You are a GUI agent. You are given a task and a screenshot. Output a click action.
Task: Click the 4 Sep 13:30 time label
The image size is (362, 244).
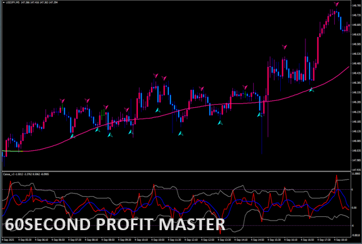tap(224, 240)
